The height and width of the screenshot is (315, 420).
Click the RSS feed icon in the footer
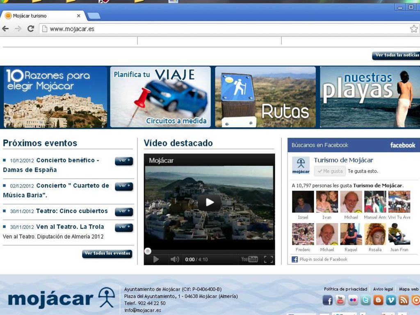404,300
